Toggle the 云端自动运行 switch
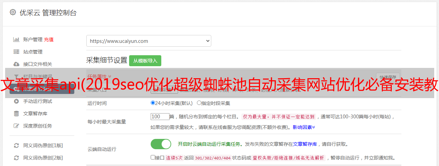 tap(161, 144)
